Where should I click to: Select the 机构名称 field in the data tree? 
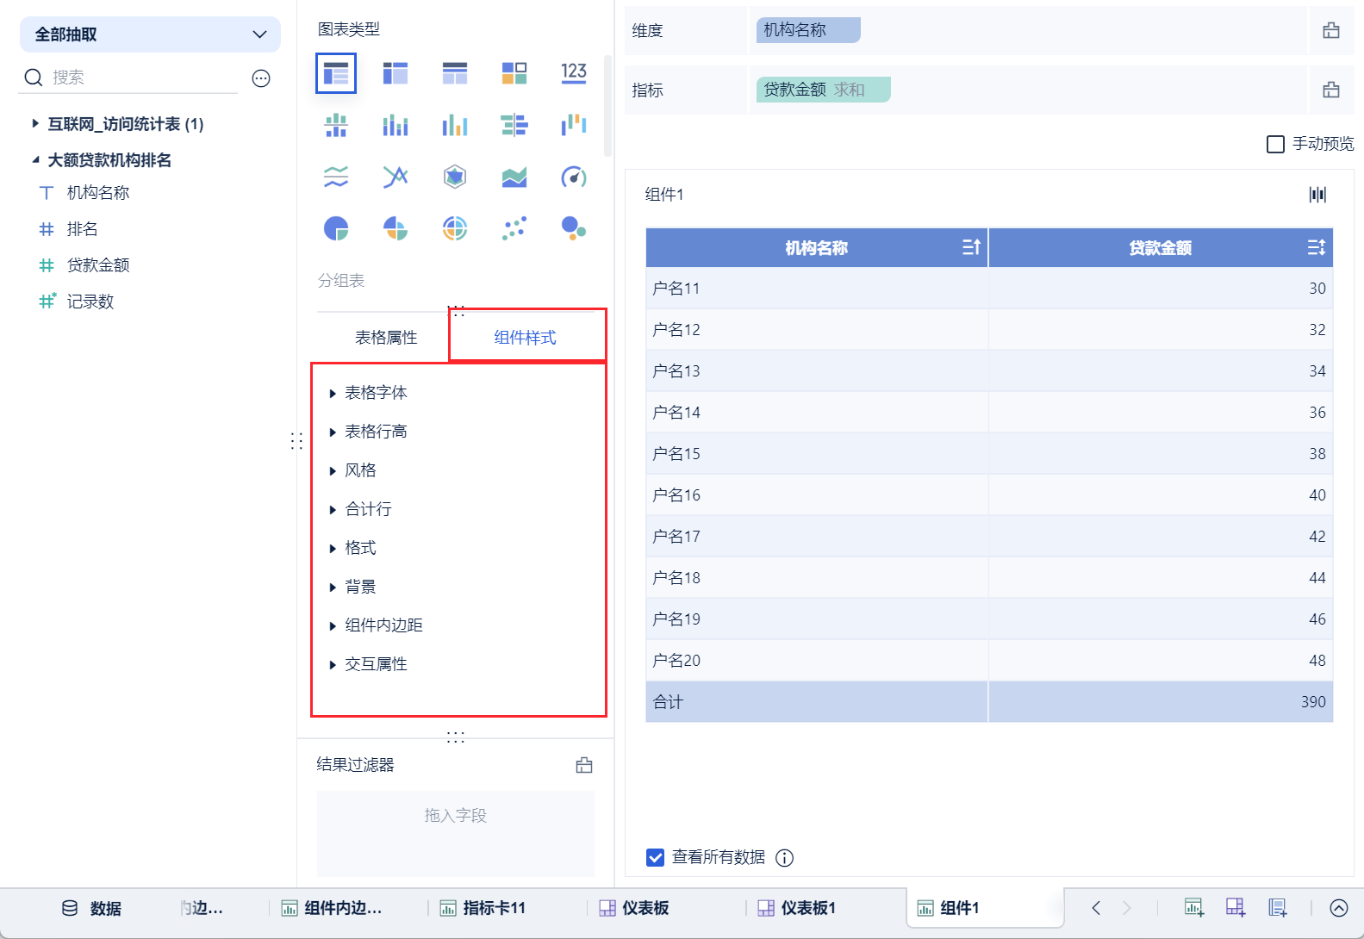pyautogui.click(x=98, y=193)
